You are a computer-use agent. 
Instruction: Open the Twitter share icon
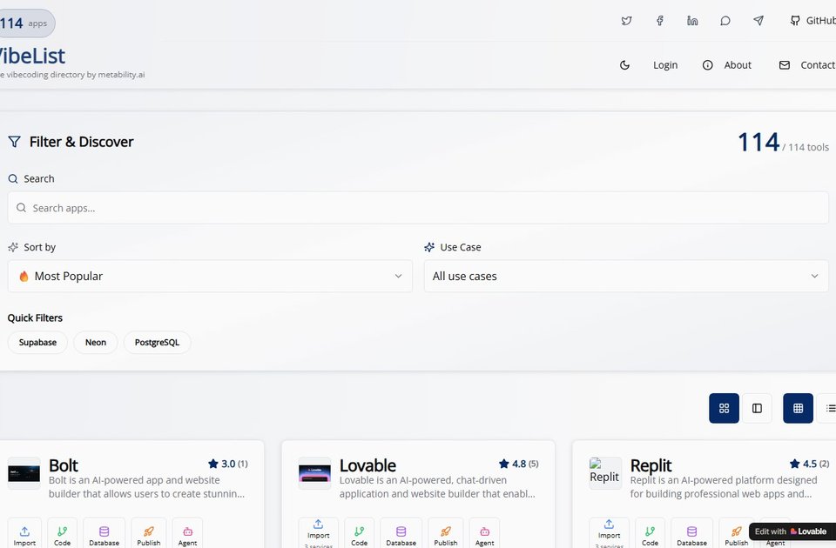coord(626,21)
